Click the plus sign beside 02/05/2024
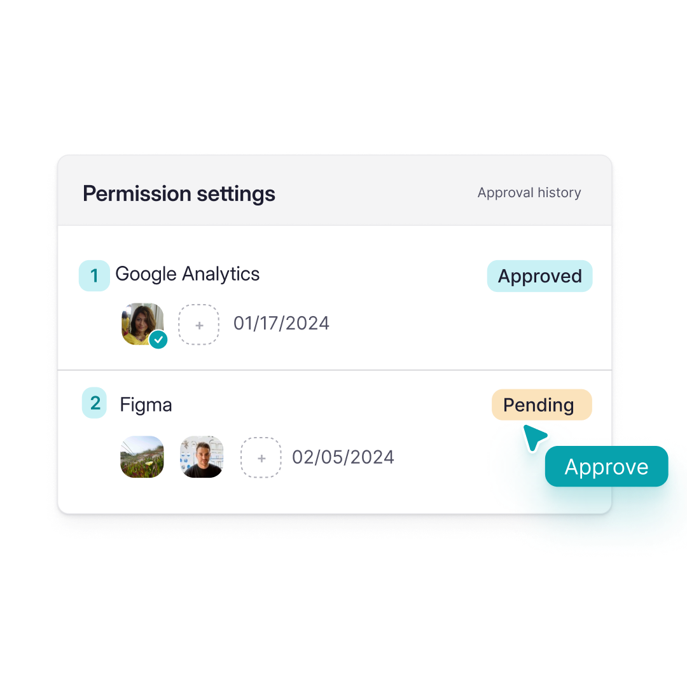The height and width of the screenshot is (687, 687). point(261,457)
